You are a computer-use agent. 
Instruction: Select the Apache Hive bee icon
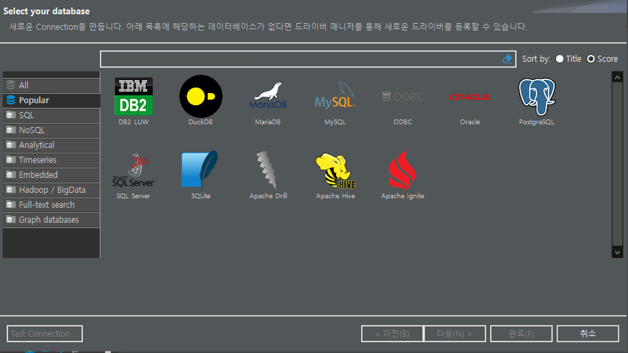[x=335, y=170]
